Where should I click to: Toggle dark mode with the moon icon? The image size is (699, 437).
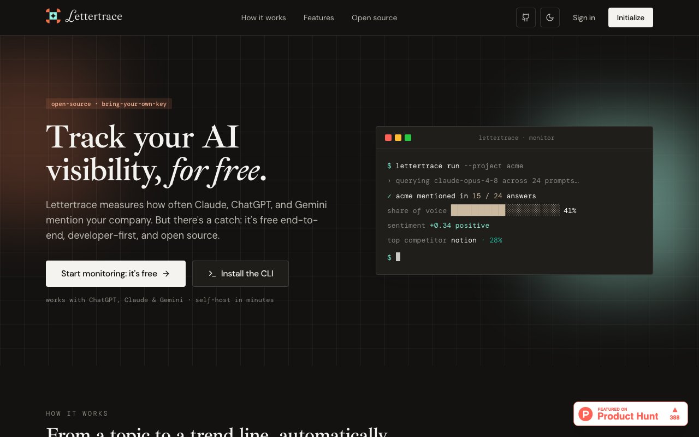pos(550,17)
